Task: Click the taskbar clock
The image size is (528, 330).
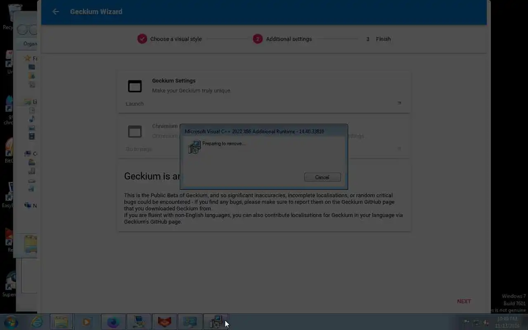Action: click(507, 322)
